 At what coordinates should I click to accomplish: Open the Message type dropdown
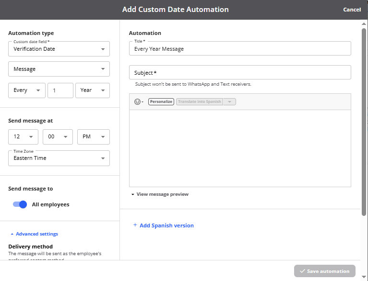(x=59, y=69)
